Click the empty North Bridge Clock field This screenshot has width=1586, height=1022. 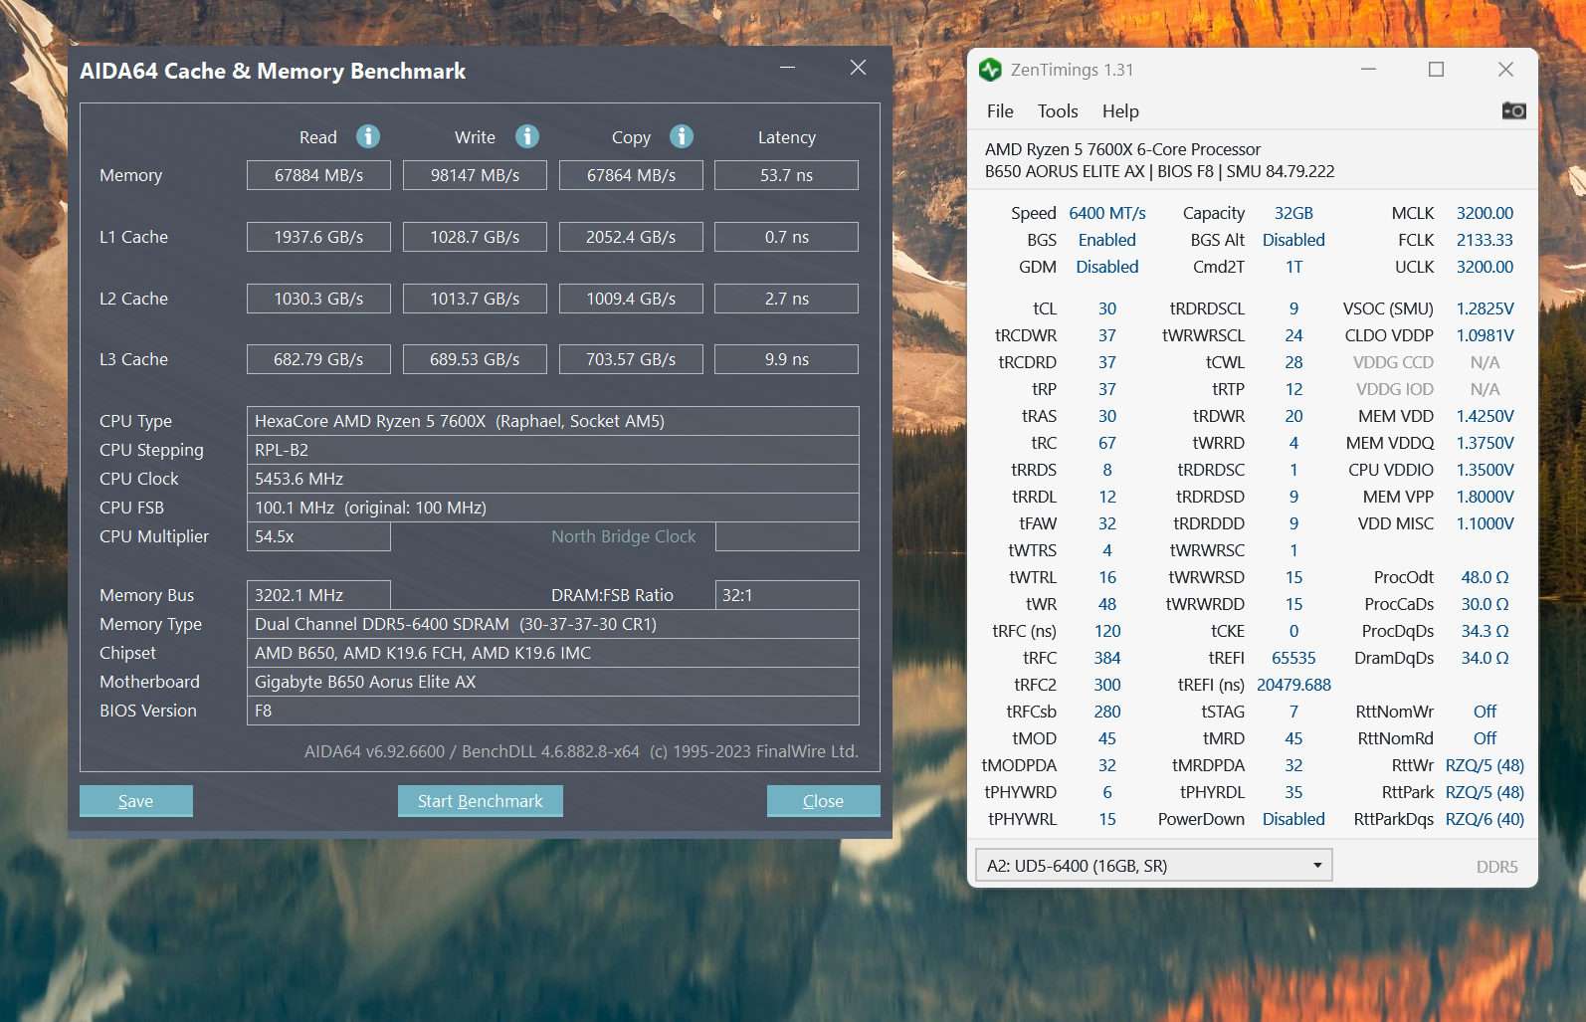pos(787,536)
